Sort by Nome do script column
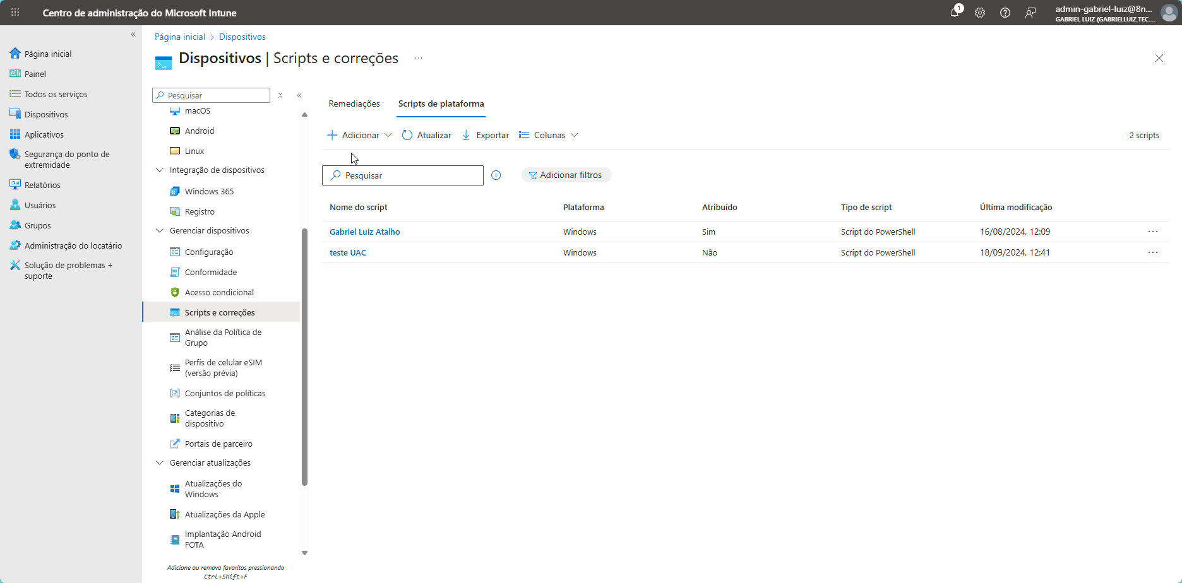 click(x=359, y=207)
